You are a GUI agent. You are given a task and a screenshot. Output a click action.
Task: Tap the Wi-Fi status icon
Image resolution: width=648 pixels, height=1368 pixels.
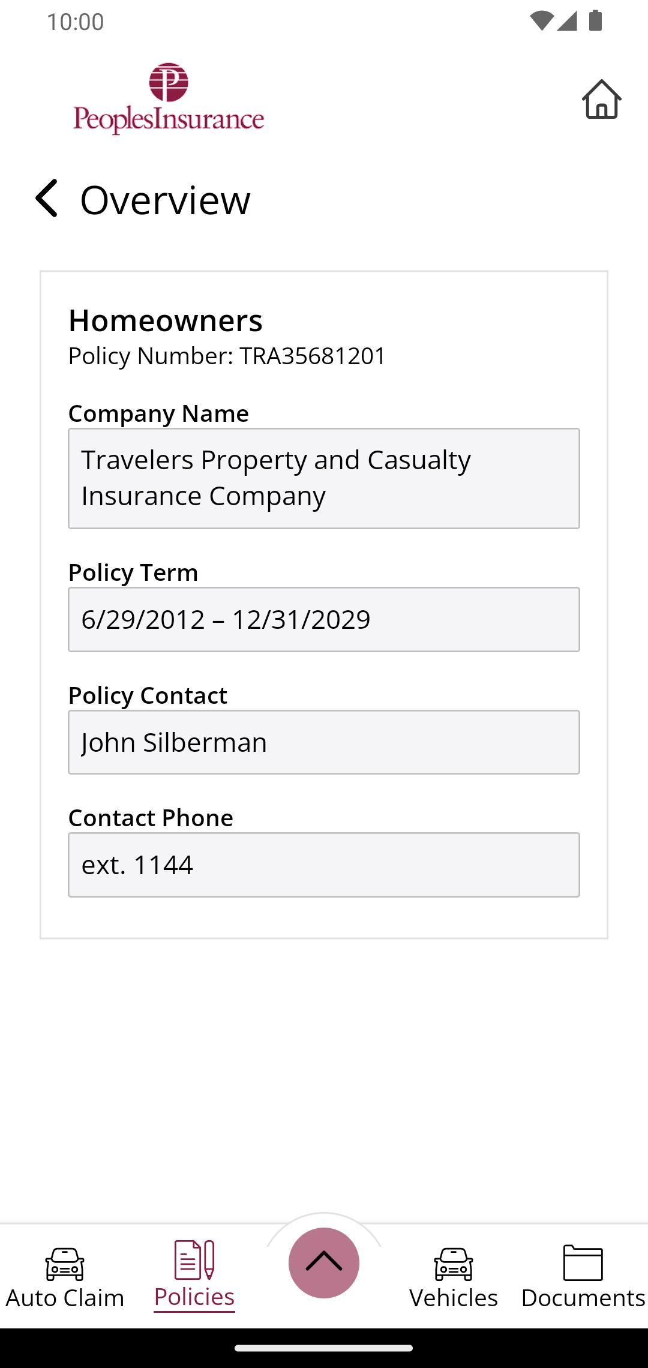(x=541, y=21)
